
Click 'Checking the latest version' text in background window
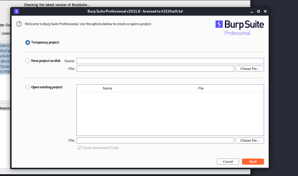coord(57,5)
